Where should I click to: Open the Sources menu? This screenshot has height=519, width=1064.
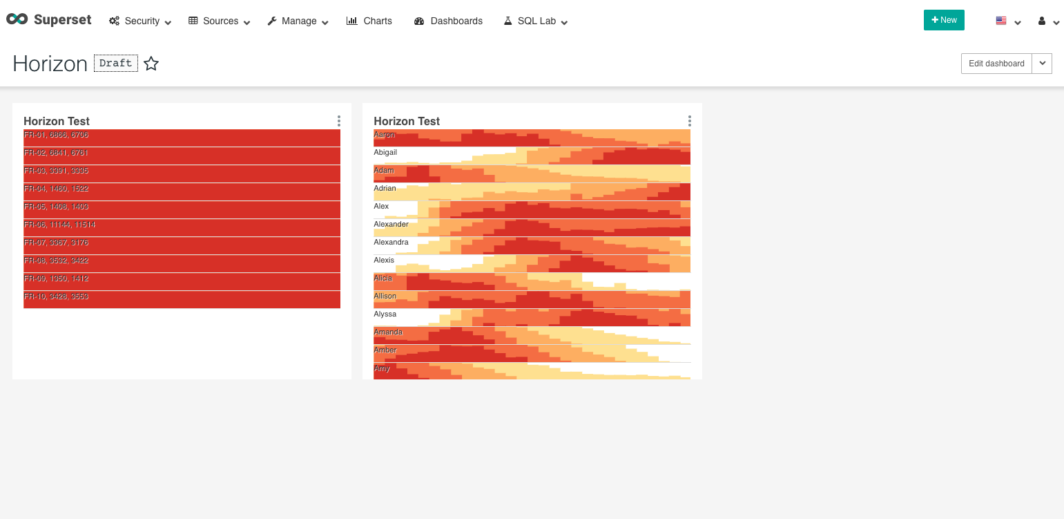click(220, 21)
